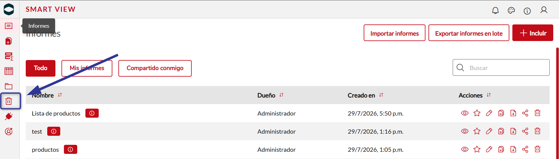Screen dimensions: 559x159
Task: Click the Importar informes button
Action: click(395, 33)
